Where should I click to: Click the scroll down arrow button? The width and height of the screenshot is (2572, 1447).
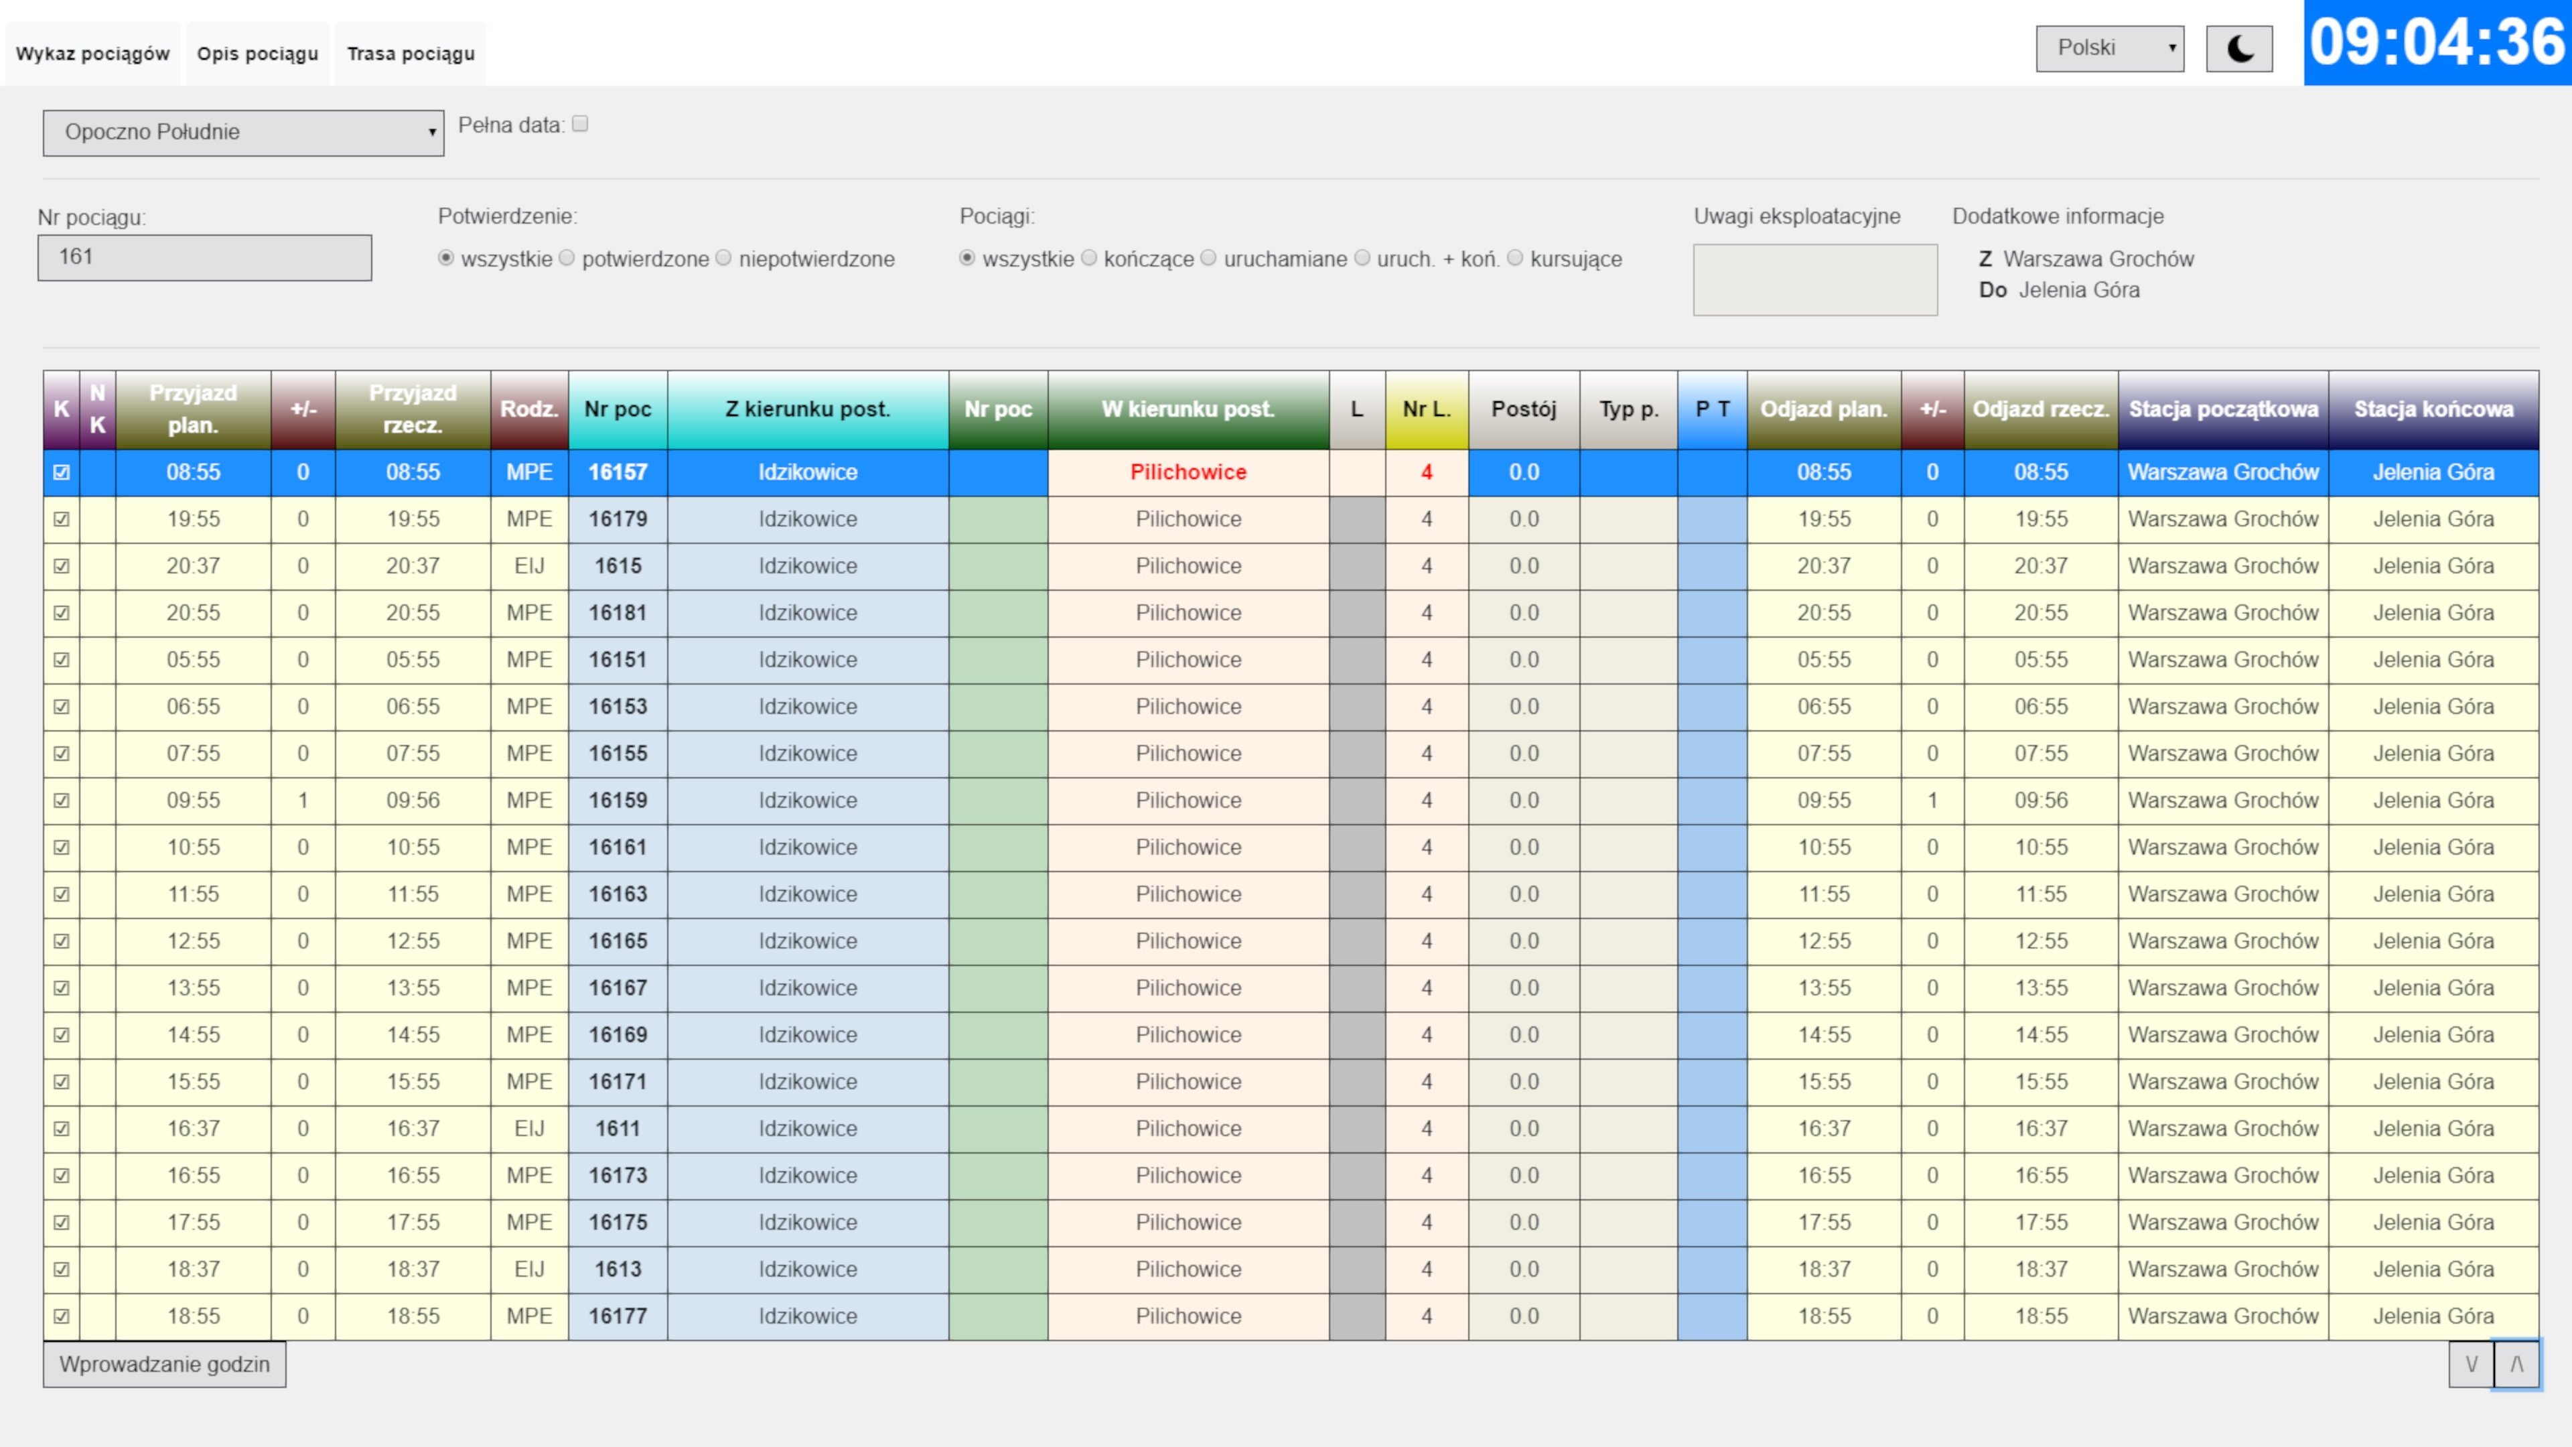tap(2471, 1364)
